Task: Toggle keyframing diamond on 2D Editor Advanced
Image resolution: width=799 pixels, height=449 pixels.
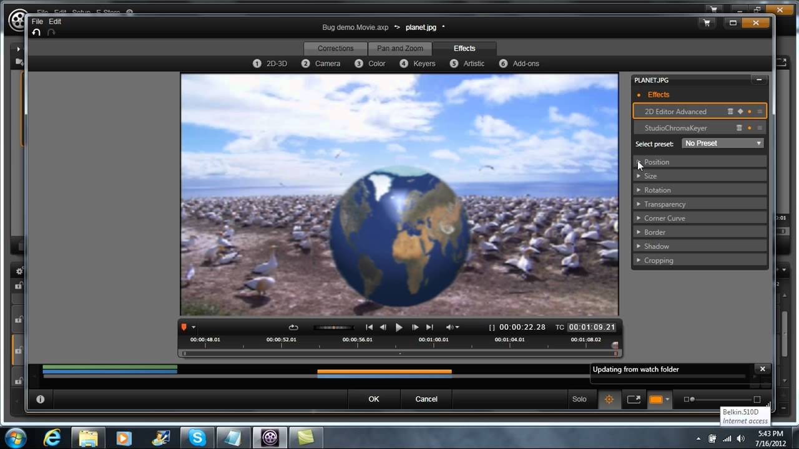Action: click(x=740, y=112)
